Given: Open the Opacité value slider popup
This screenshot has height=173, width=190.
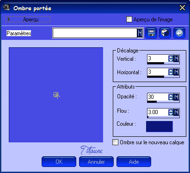Looking at the screenshot, I should tap(176, 97).
